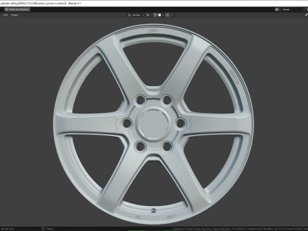Image resolution: width=308 pixels, height=231 pixels.
Task: Click the Object status bar label
Action: point(49,229)
